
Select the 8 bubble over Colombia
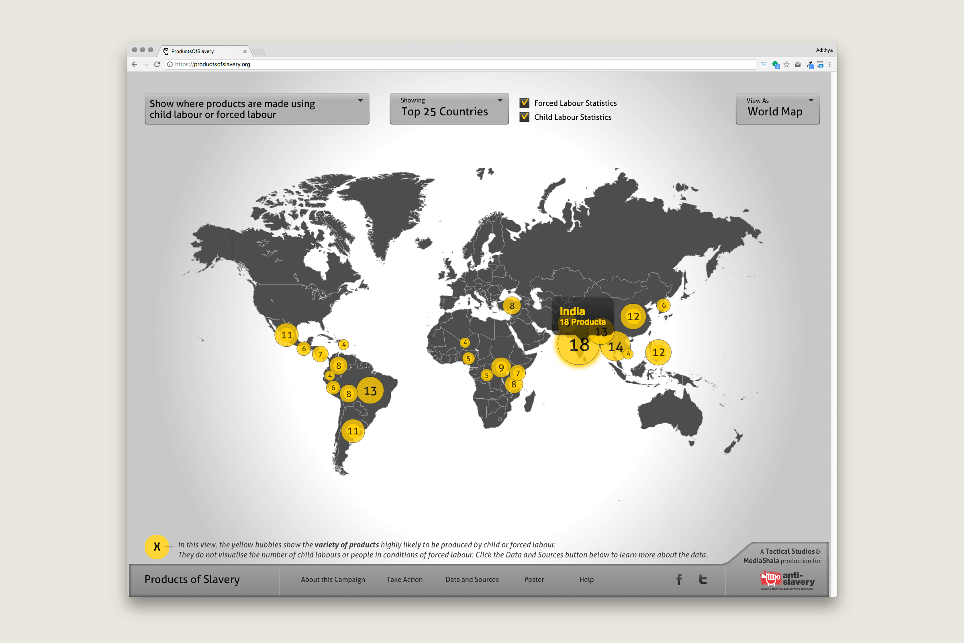click(338, 366)
